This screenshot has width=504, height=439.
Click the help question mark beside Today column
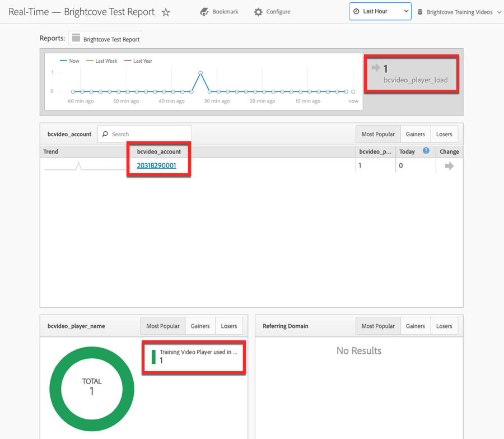click(425, 151)
